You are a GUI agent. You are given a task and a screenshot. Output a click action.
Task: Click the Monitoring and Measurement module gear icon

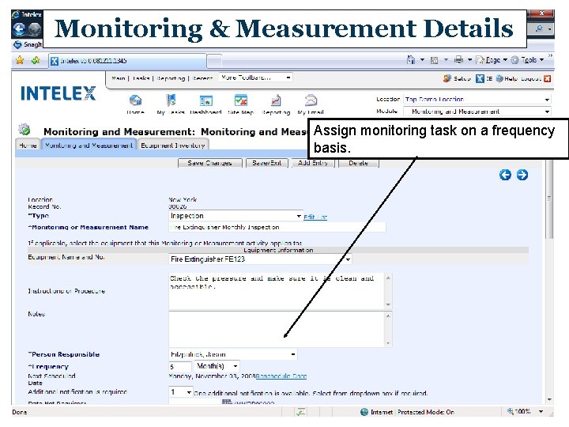(x=24, y=129)
